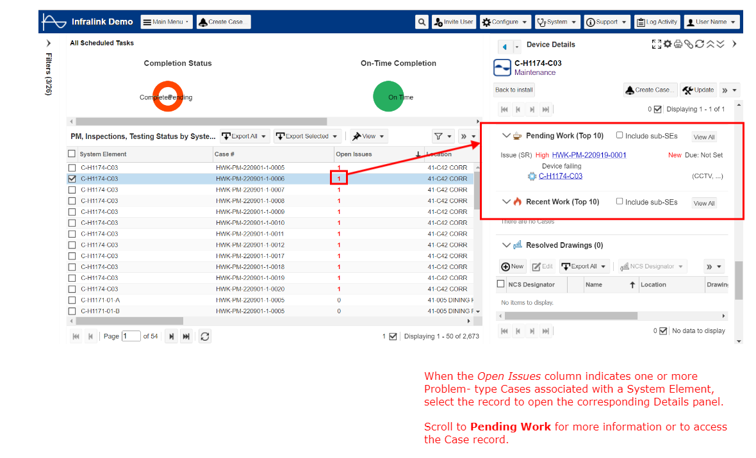The image size is (756, 458).
Task: Click Log Activity button
Action: tap(657, 22)
